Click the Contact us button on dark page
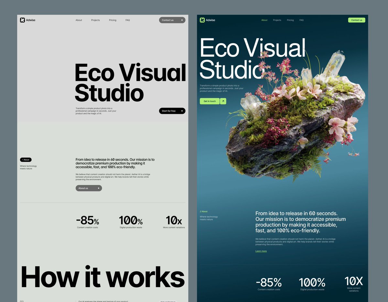Screen dimensions: 388x302 click(x=357, y=20)
